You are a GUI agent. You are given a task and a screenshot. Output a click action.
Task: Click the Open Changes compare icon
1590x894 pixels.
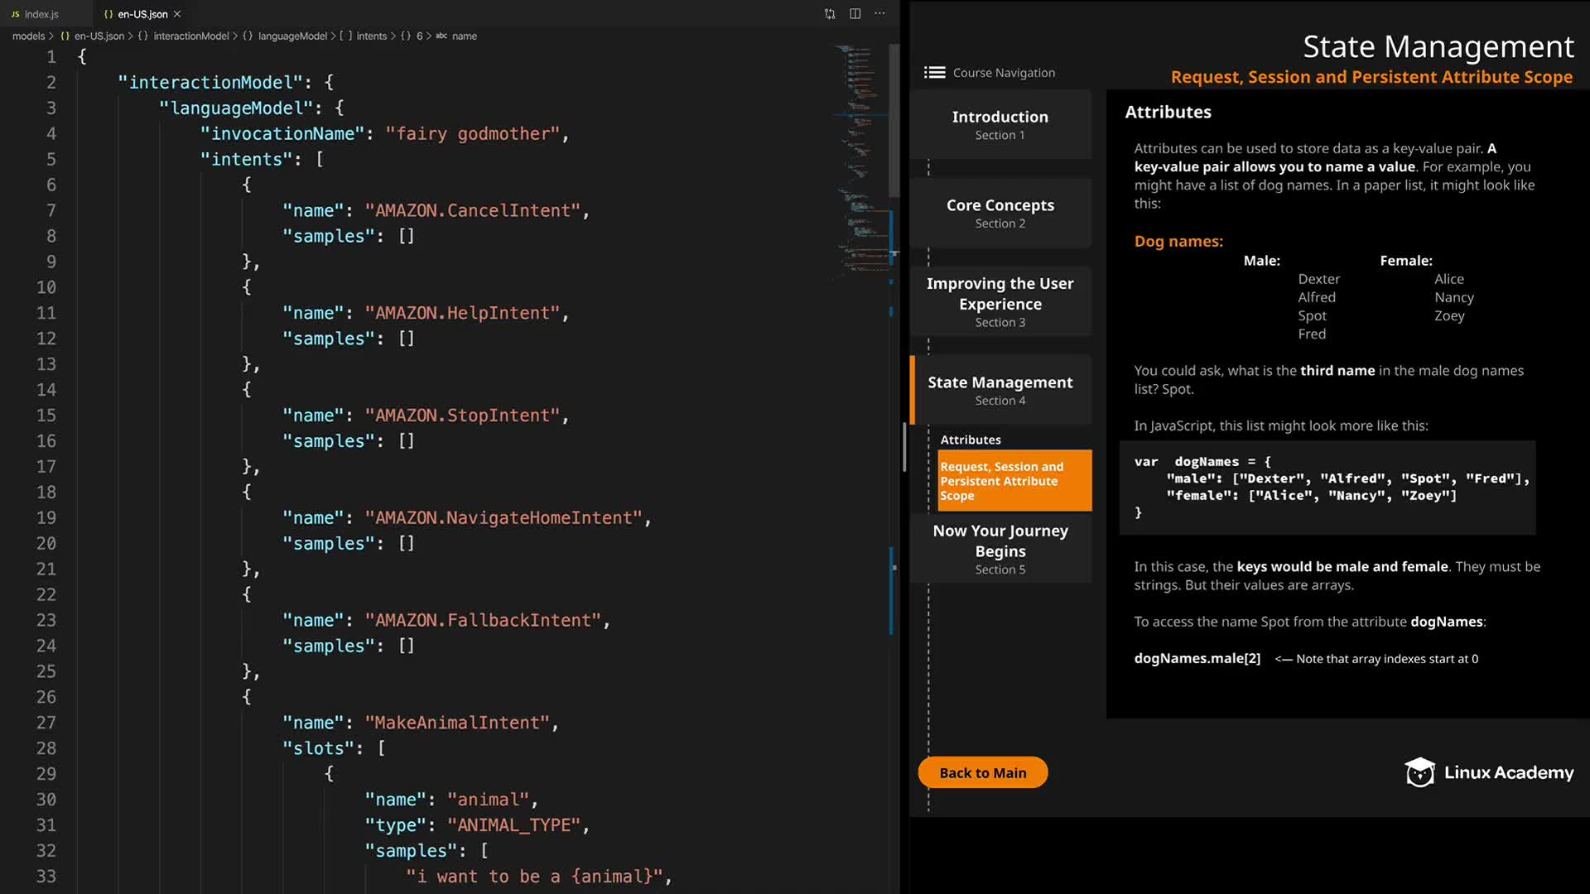tap(830, 14)
